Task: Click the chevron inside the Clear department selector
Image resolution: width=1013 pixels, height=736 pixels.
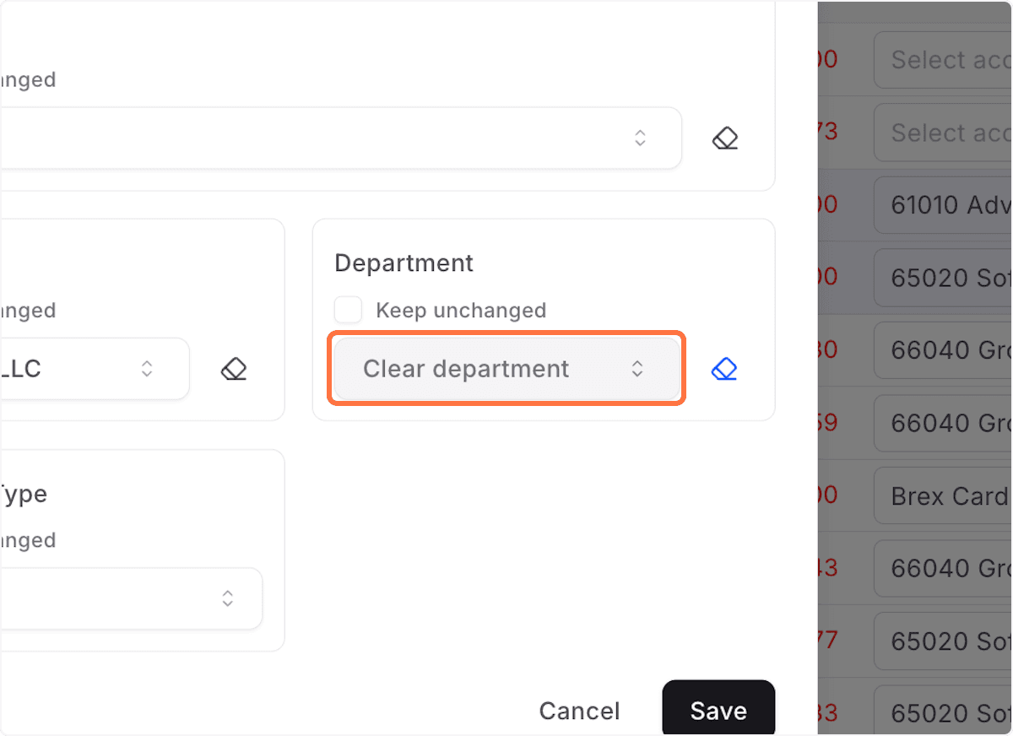Action: [x=638, y=369]
